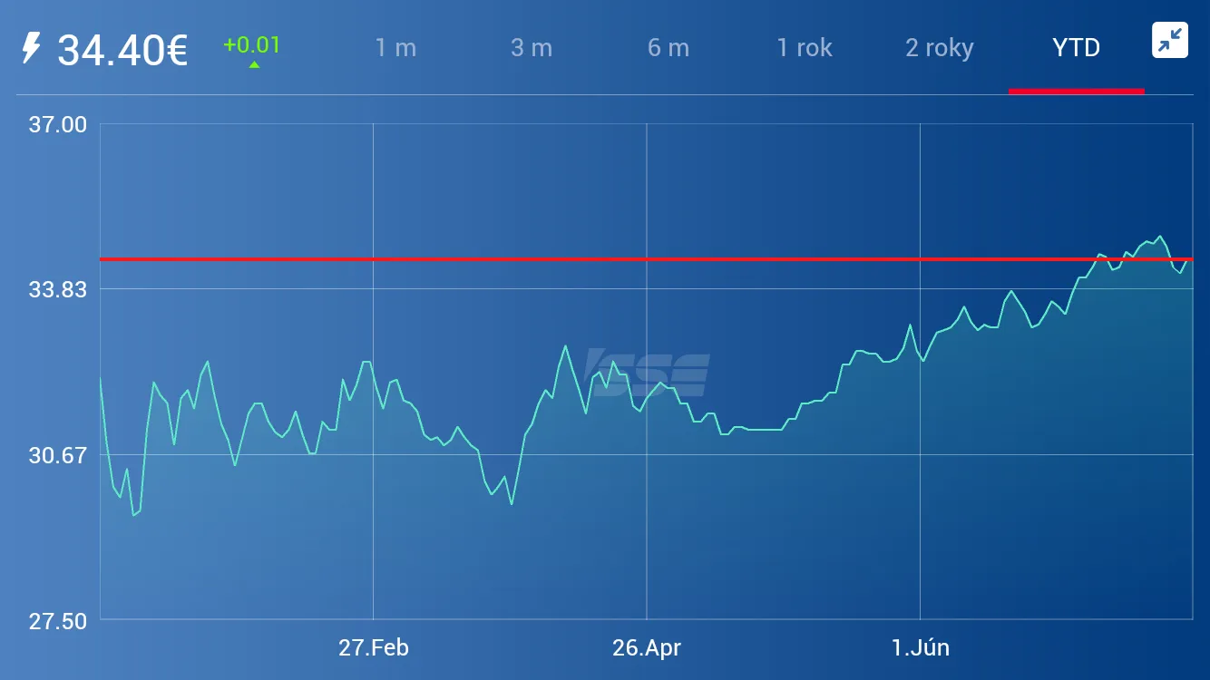Click the 33.83 y-axis label
Viewport: 1210px width, 680px height.
point(58,289)
